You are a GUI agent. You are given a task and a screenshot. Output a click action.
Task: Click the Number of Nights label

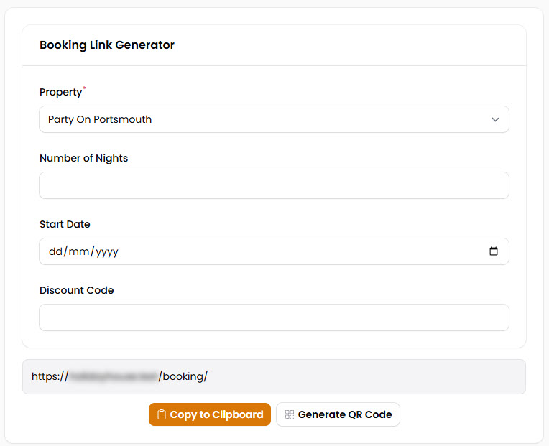[83, 158]
